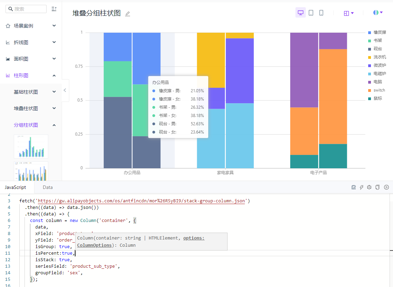
Task: Click the API docs search icon in editor toolbar
Action: pyautogui.click(x=354, y=187)
